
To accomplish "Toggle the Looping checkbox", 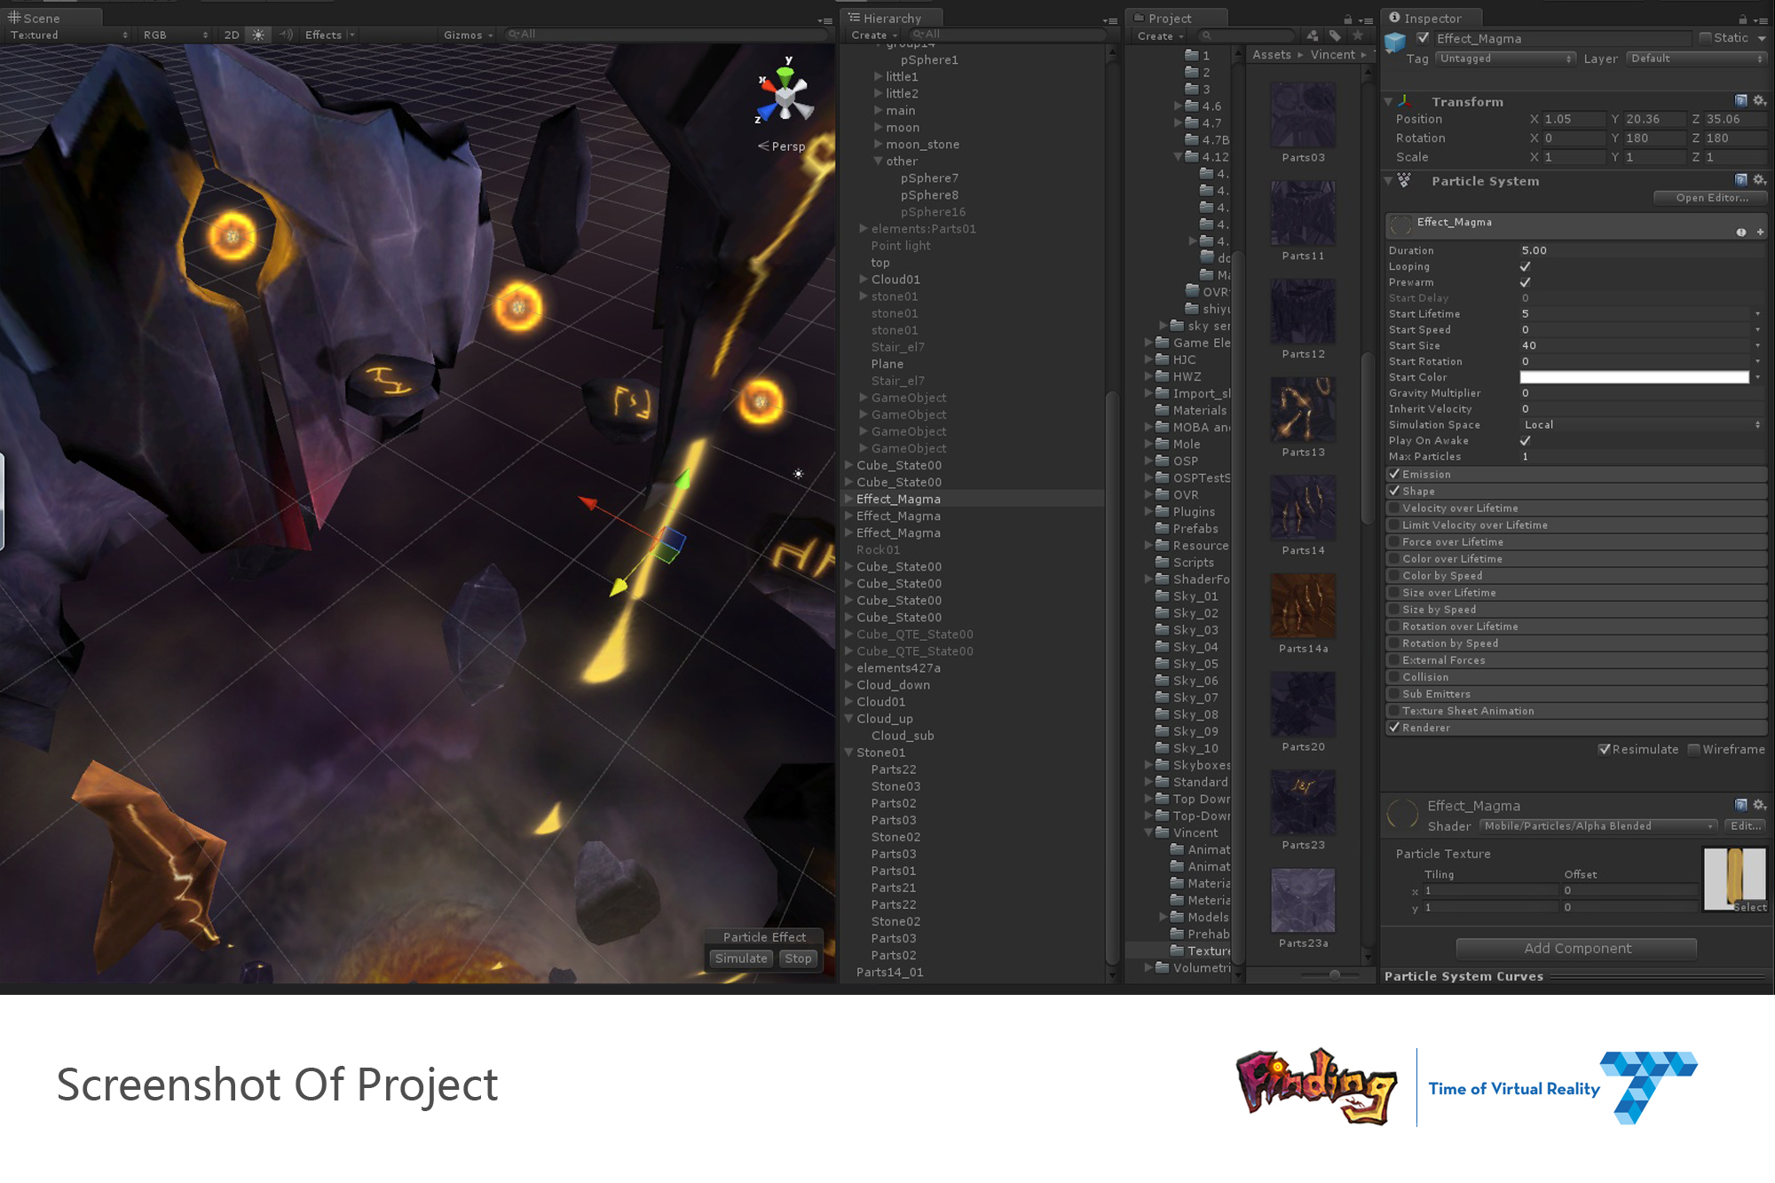I will click(x=1525, y=266).
